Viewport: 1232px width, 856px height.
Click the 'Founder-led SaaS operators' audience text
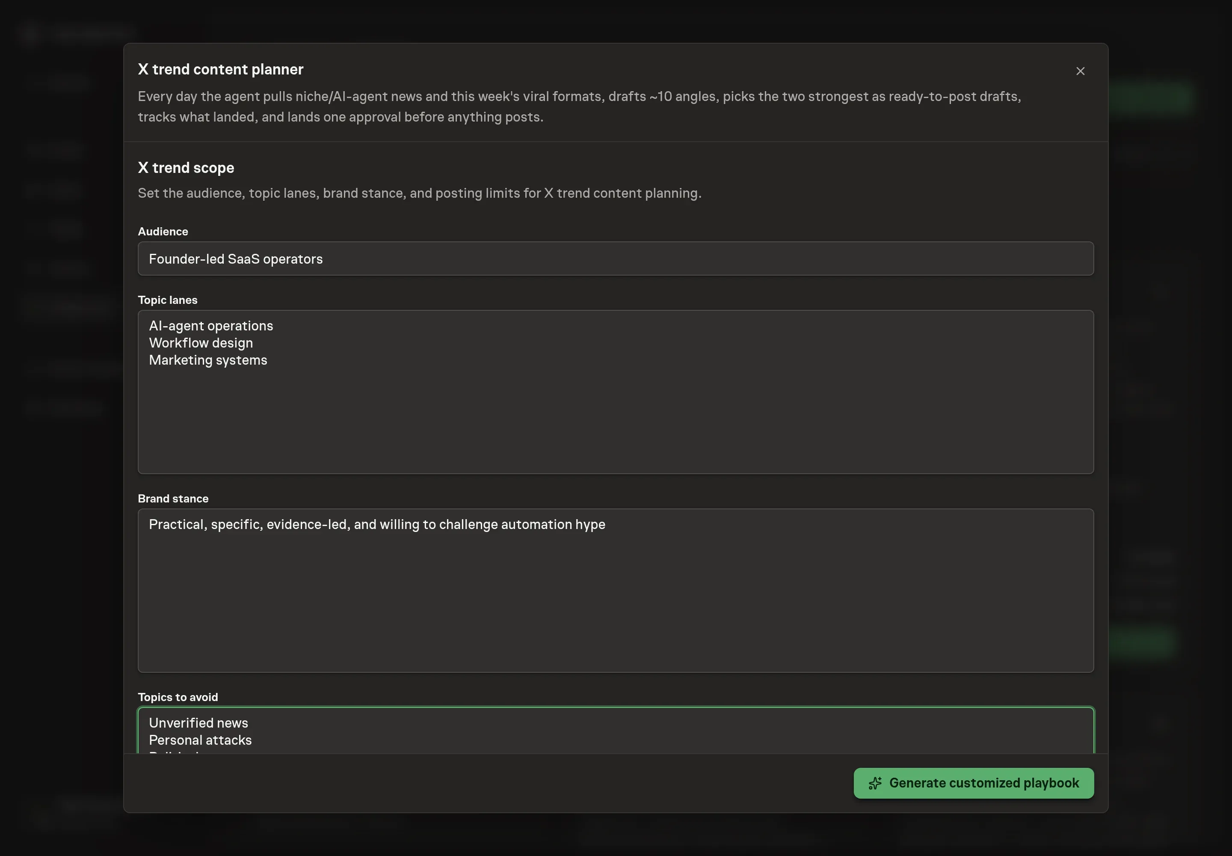coord(236,259)
